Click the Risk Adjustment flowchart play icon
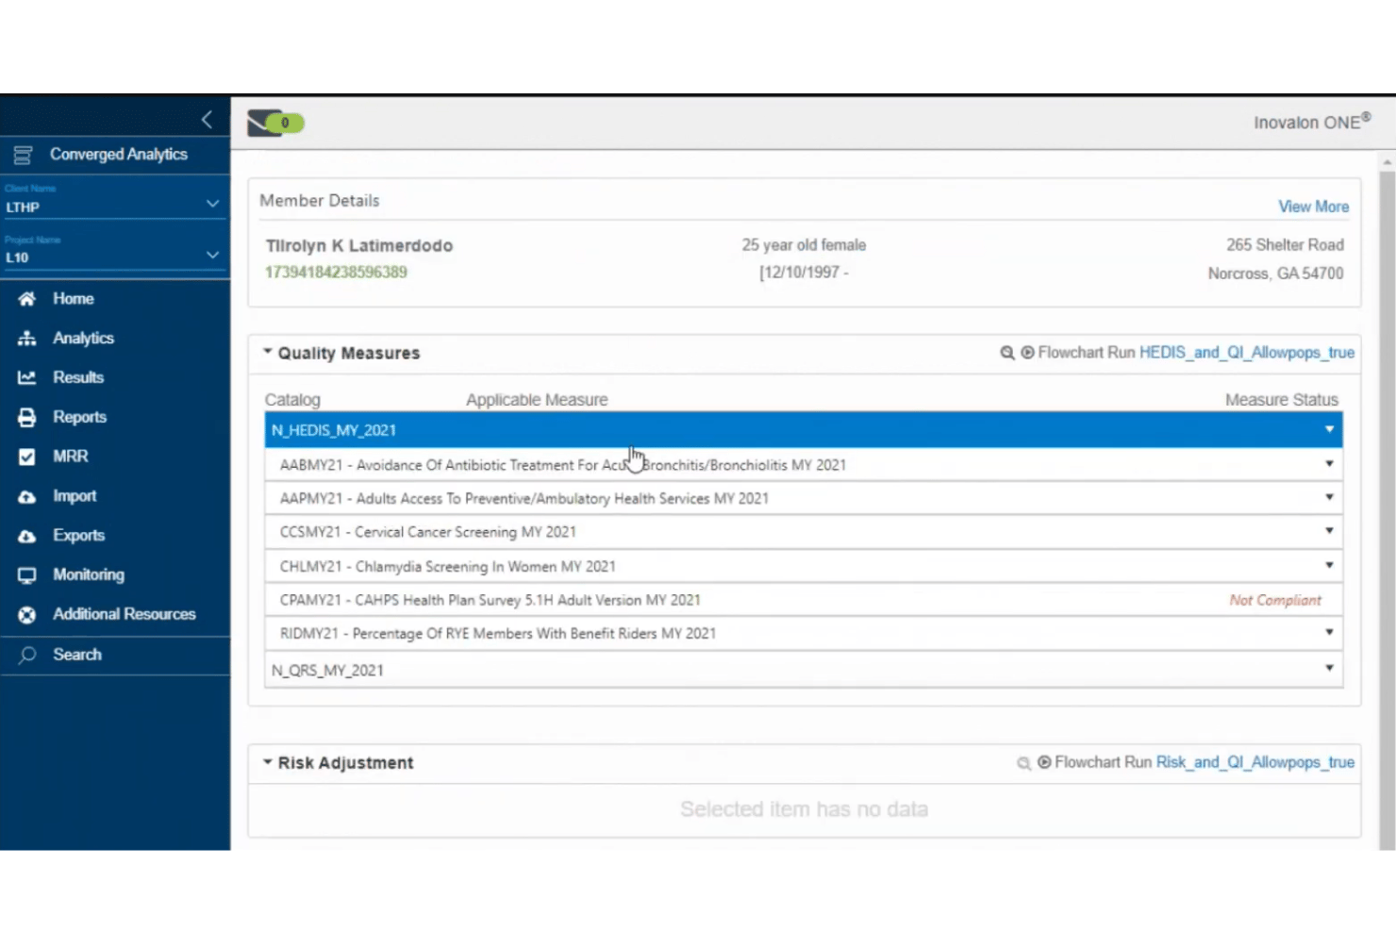Image resolution: width=1396 pixels, height=931 pixels. pos(1044,762)
